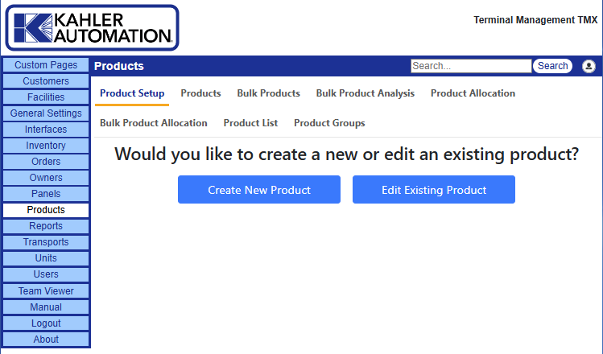Navigate to Customers in the sidebar
This screenshot has height=354, width=603.
coord(46,81)
